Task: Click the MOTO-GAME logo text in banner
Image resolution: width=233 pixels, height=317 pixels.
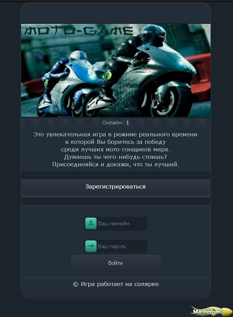Action: (x=79, y=31)
